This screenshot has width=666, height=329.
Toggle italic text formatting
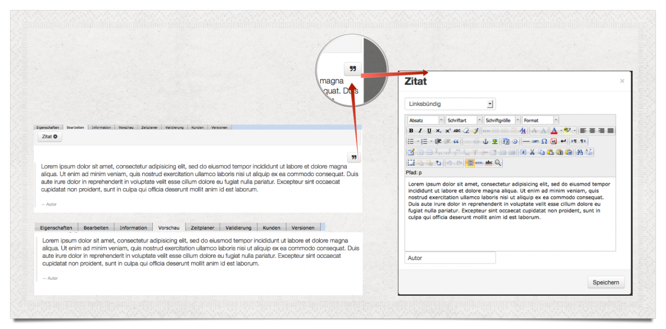420,131
